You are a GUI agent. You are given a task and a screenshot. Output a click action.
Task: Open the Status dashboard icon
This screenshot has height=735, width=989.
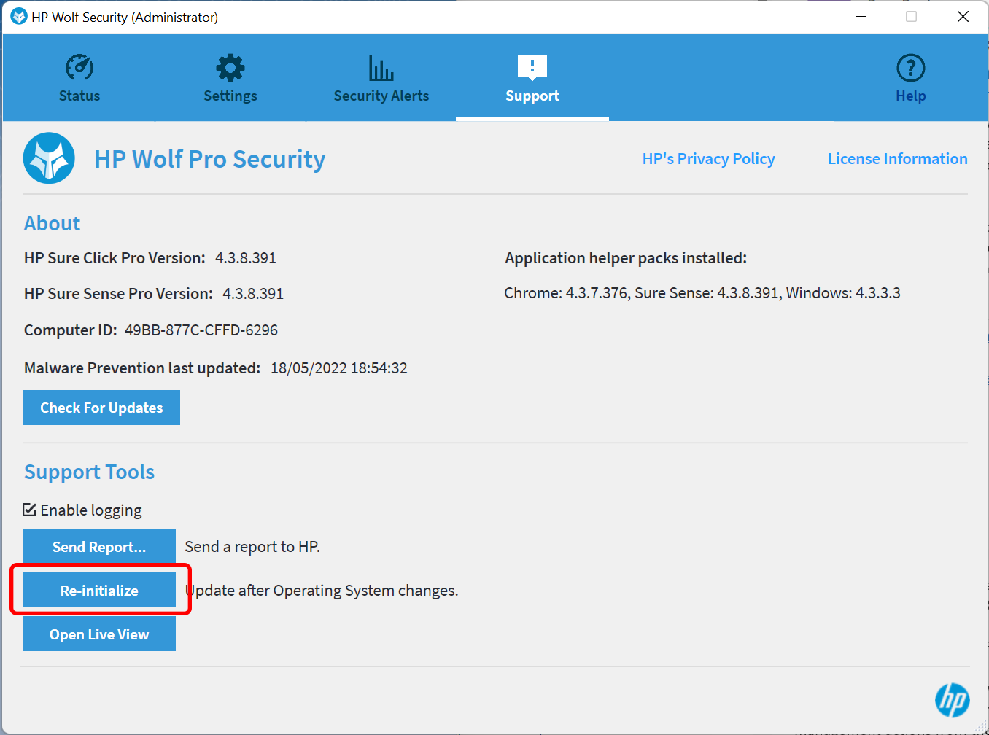click(79, 68)
